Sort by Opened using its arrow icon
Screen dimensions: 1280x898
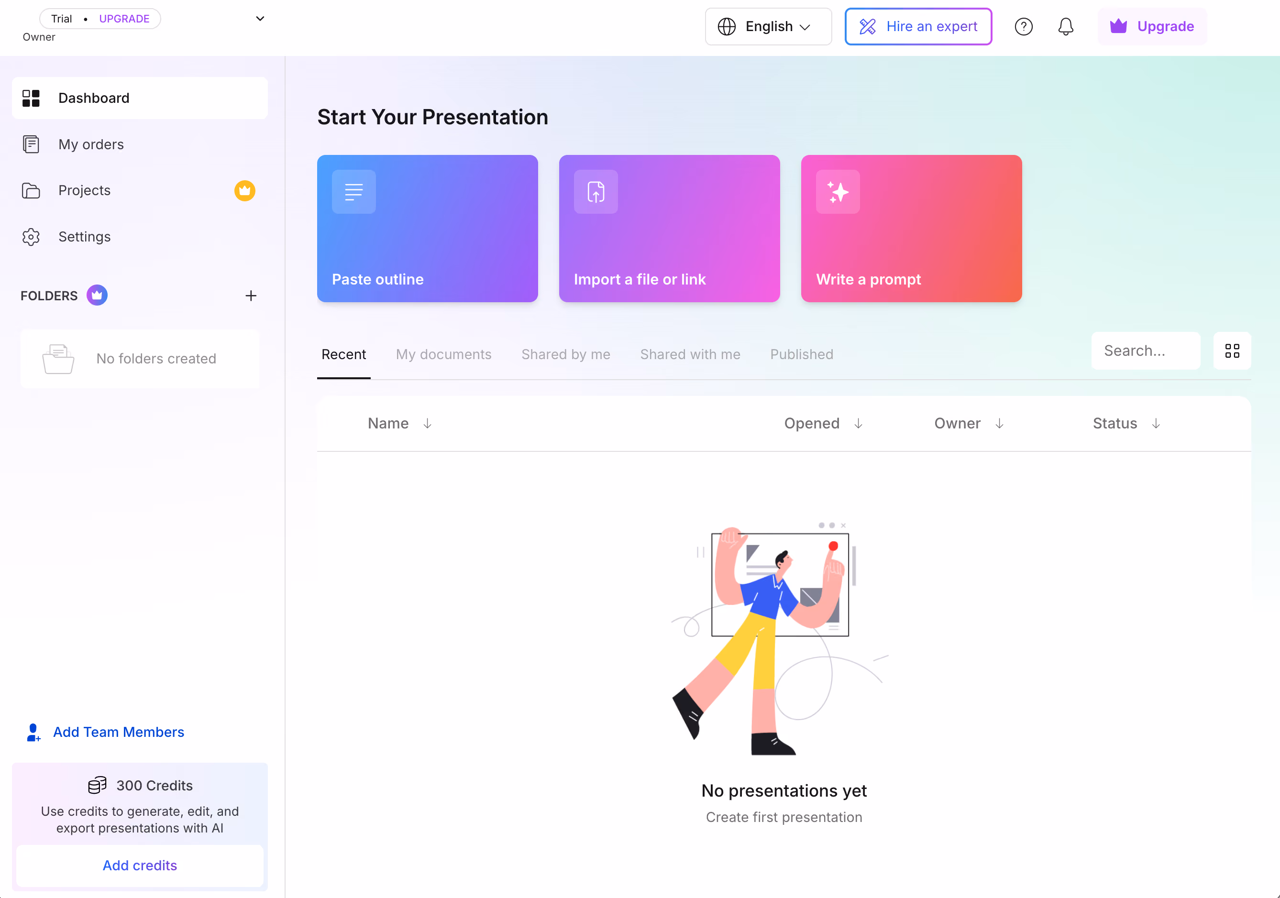859,424
